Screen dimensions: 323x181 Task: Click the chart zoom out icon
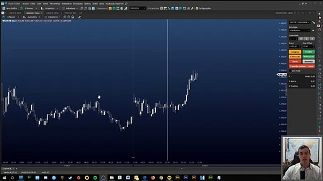pos(69,17)
